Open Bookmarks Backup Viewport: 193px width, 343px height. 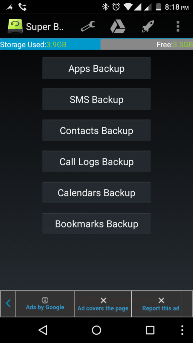96,223
